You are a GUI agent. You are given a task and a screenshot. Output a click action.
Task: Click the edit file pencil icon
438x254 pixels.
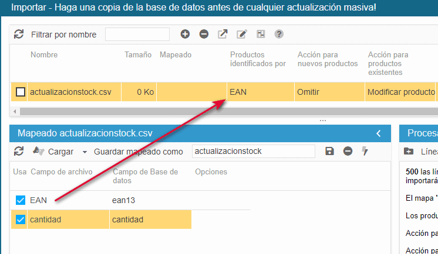point(241,35)
